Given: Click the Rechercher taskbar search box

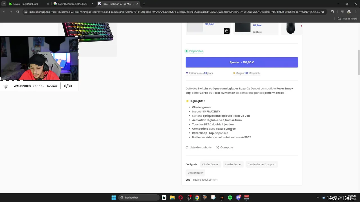Looking at the screenshot, I should 139,198.
